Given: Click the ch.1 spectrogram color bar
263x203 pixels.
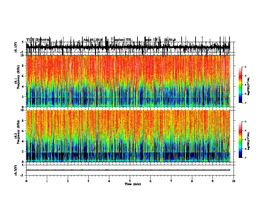Looking at the screenshot, I should [240, 85].
